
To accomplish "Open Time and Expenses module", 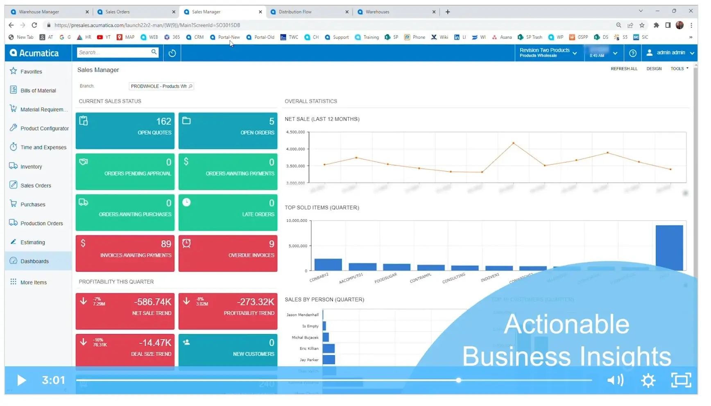I will [x=43, y=147].
